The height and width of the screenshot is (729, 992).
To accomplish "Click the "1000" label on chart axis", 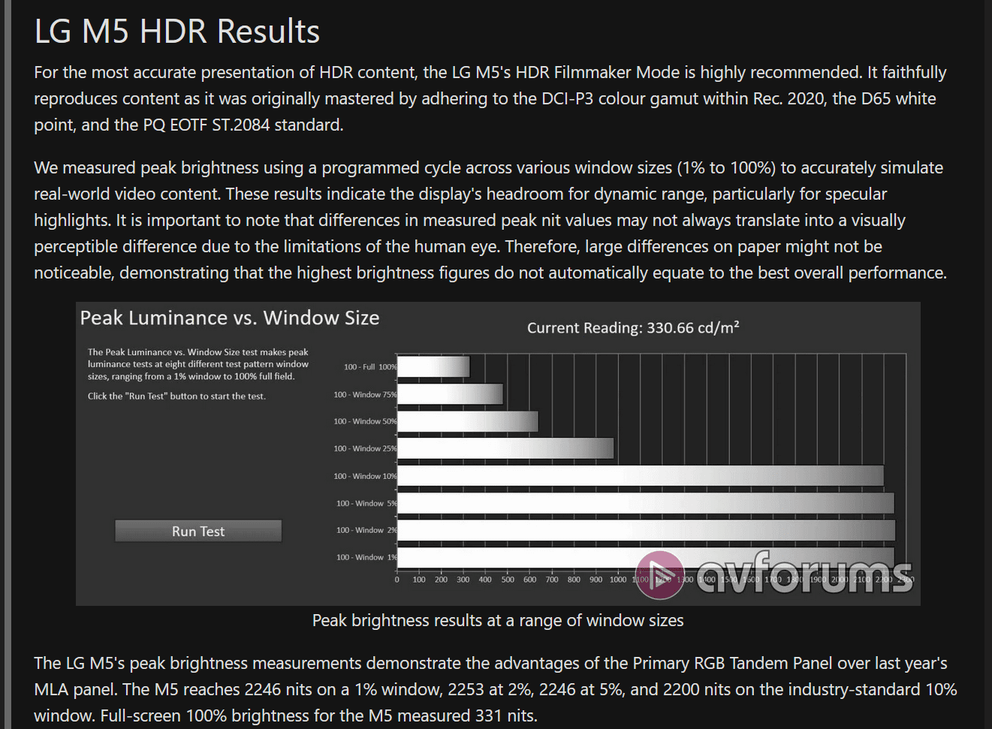I will 618,579.
